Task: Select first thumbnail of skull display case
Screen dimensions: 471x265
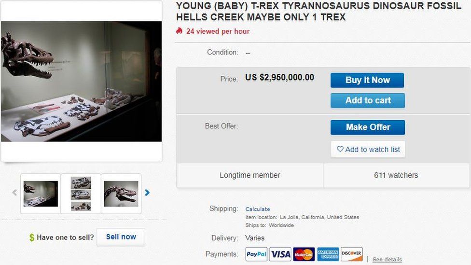Action: 41,194
